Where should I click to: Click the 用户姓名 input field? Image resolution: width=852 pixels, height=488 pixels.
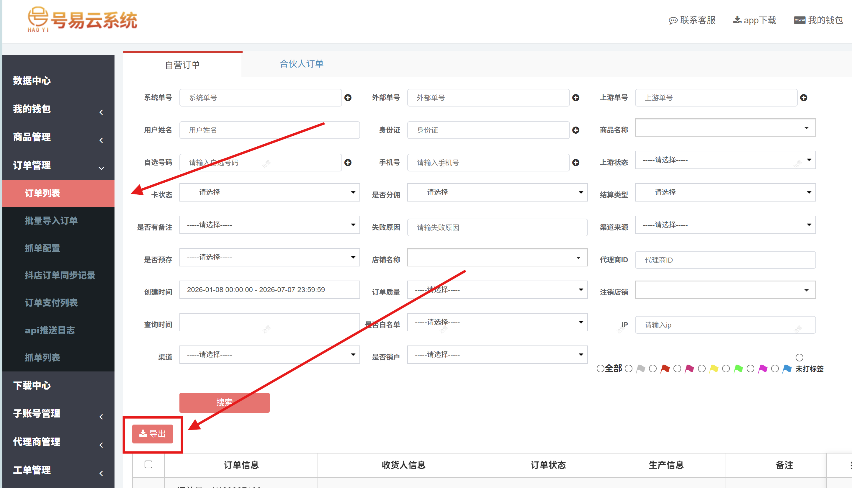pos(269,130)
